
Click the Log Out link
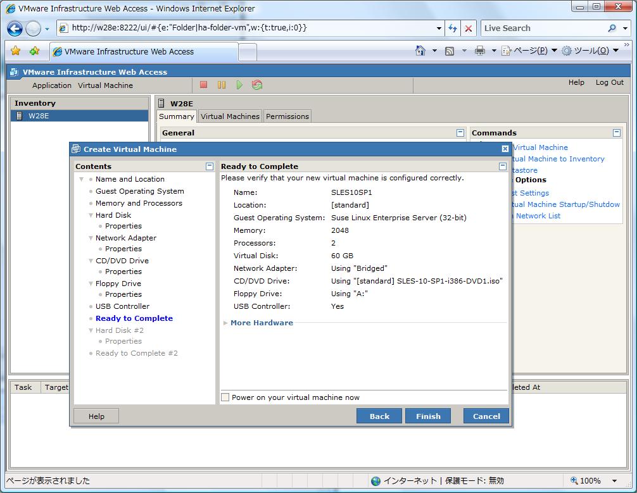coord(609,82)
